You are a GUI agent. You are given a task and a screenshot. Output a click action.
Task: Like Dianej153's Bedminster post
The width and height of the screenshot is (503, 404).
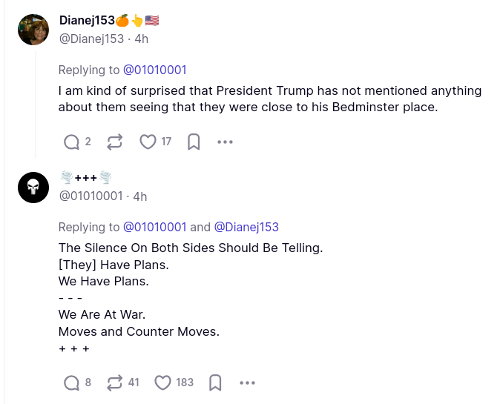[x=148, y=142]
